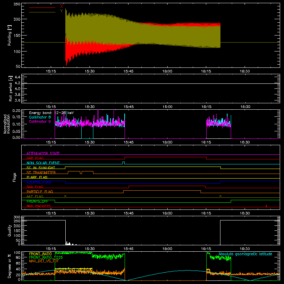The height and width of the screenshot is (284, 284).
Task: Click the 0.00 tick on modulation axis
Action: (16, 137)
